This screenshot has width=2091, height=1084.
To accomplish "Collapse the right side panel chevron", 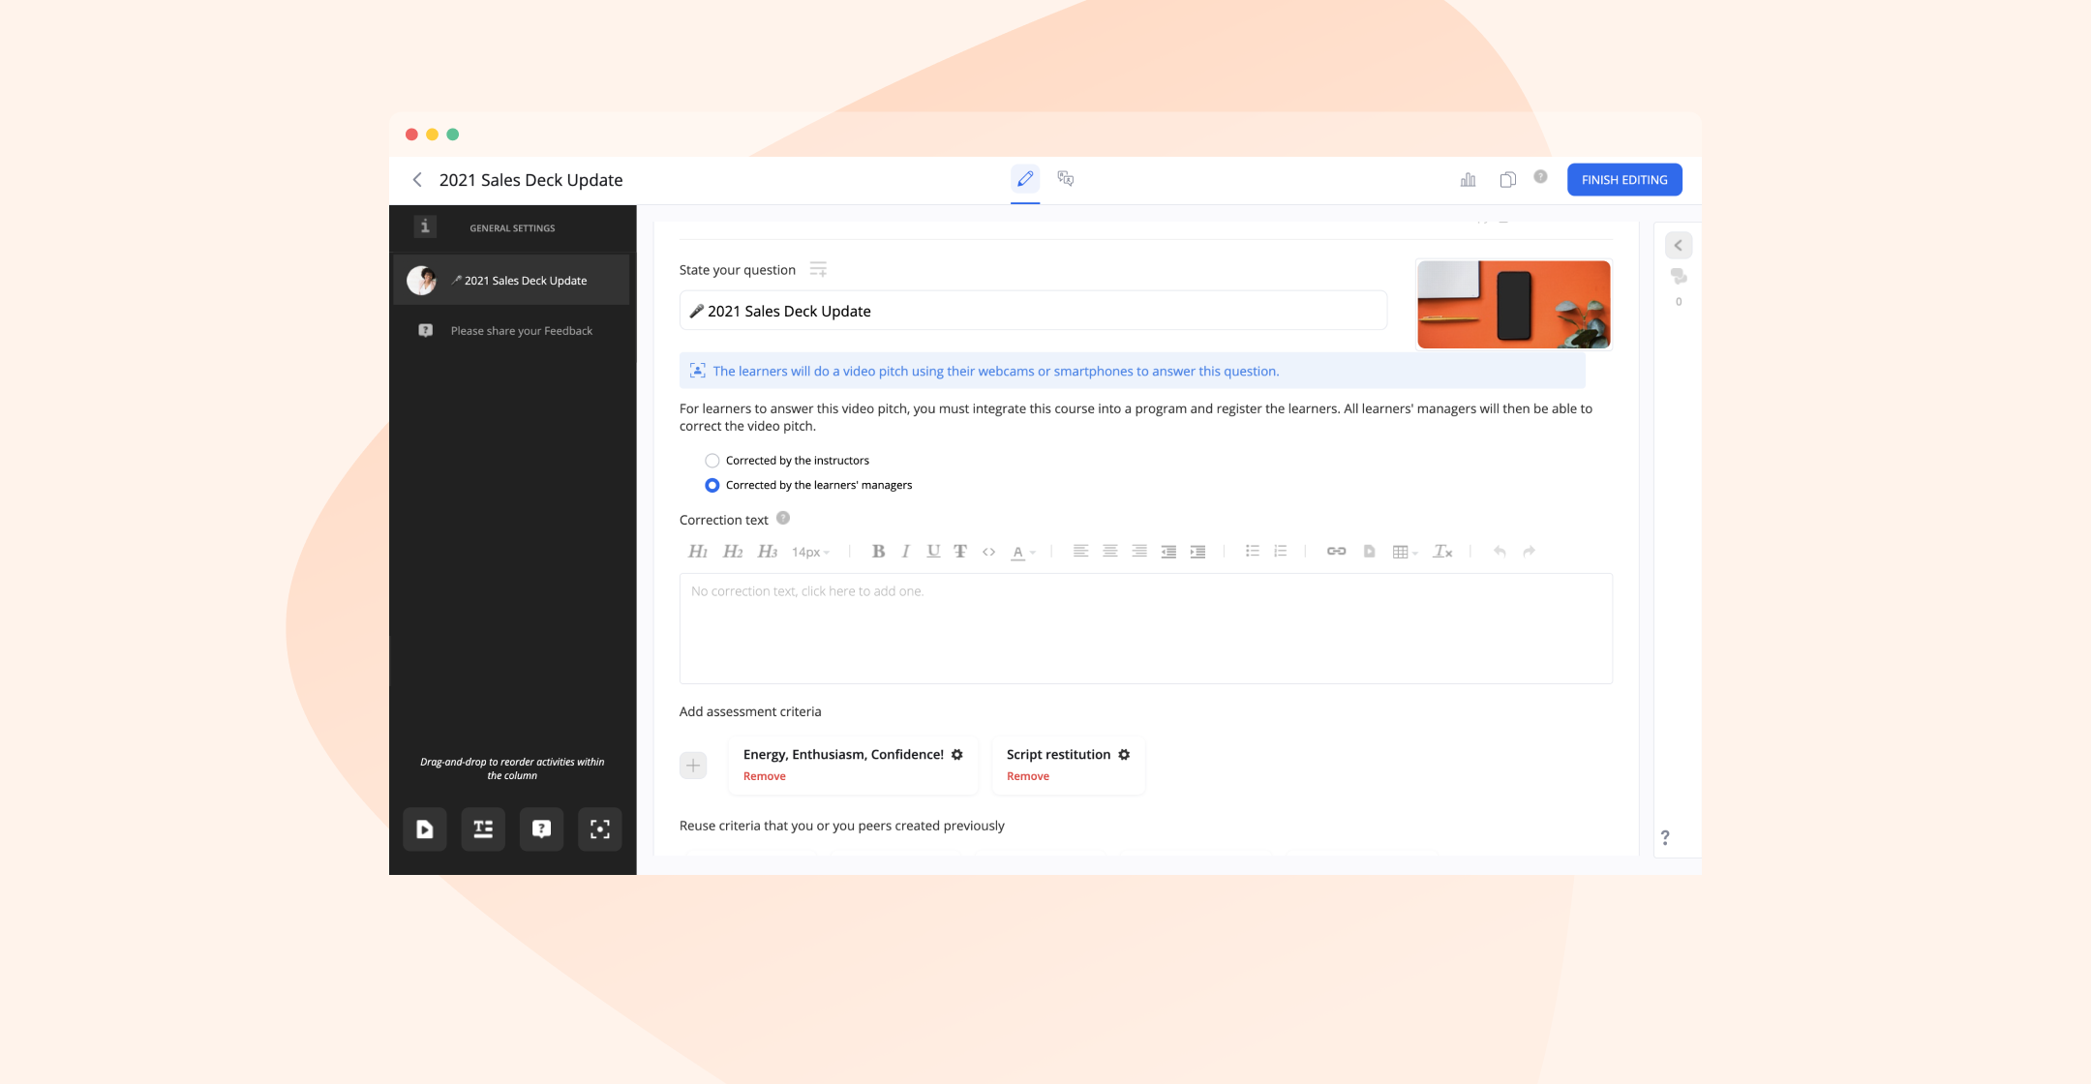I will point(1679,246).
